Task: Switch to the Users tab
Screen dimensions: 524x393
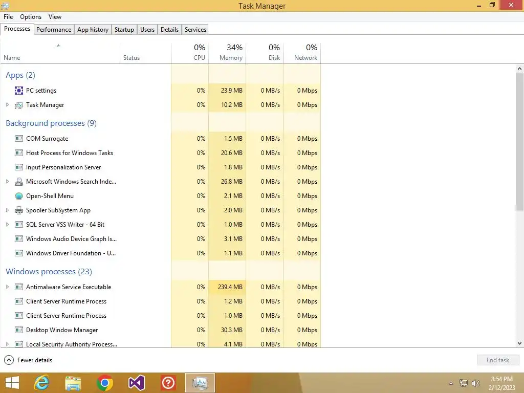Action: click(x=147, y=29)
